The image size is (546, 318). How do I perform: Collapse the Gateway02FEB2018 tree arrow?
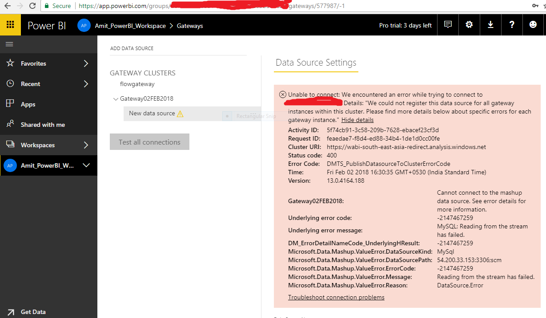[116, 99]
